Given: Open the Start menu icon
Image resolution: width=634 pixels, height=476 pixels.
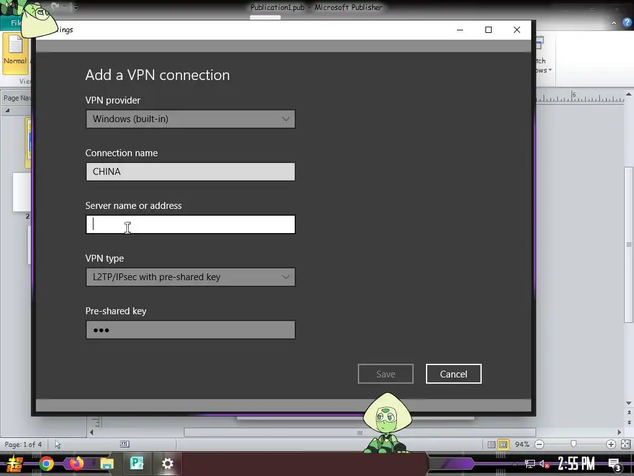Looking at the screenshot, I should coord(15,464).
